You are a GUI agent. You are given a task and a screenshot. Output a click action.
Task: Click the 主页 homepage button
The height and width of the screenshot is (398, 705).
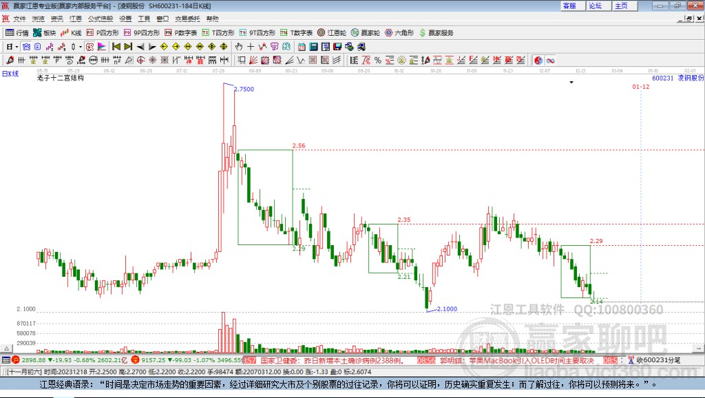[624, 6]
